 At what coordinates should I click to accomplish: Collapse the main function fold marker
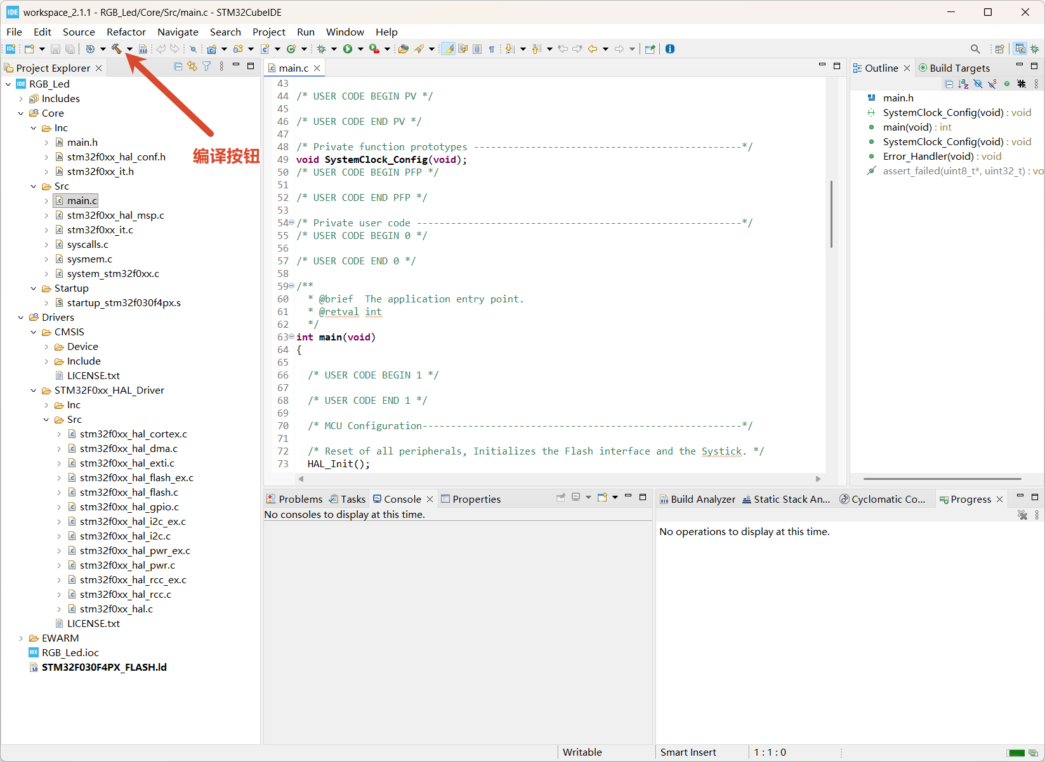(x=291, y=337)
